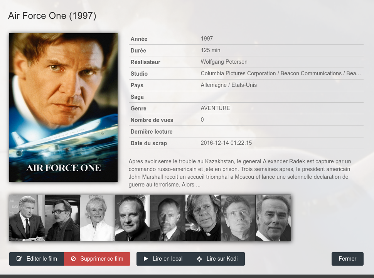Image resolution: width=374 pixels, height=278 pixels.
Task: Click the red prohibition delete icon
Action: (x=73, y=259)
